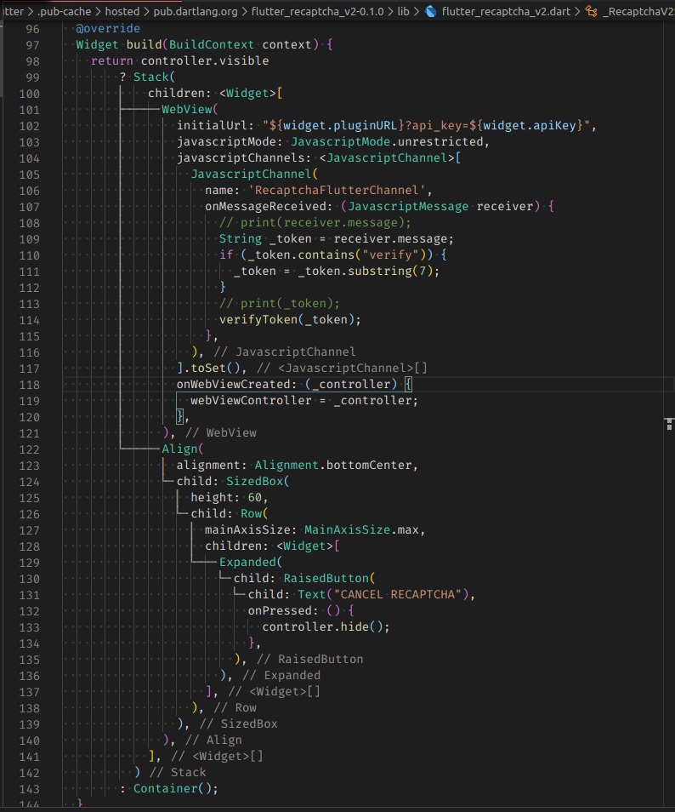The image size is (675, 812).
Task: Click 'controller.hide();' call
Action: click(x=326, y=626)
